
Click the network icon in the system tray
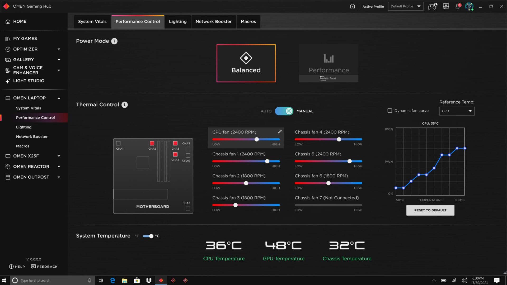click(454, 280)
